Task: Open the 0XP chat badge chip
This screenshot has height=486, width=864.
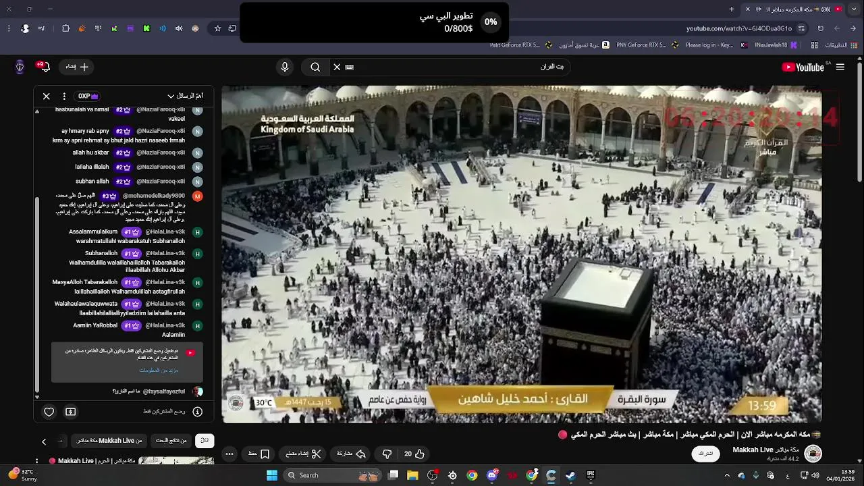Action: click(88, 96)
